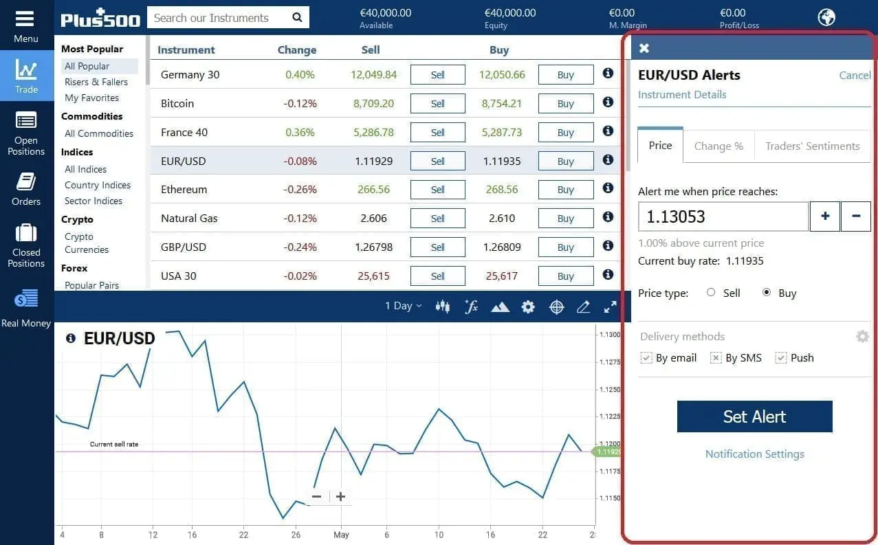The height and width of the screenshot is (545, 878).
Task: Switch to the Price tab
Action: pyautogui.click(x=660, y=145)
